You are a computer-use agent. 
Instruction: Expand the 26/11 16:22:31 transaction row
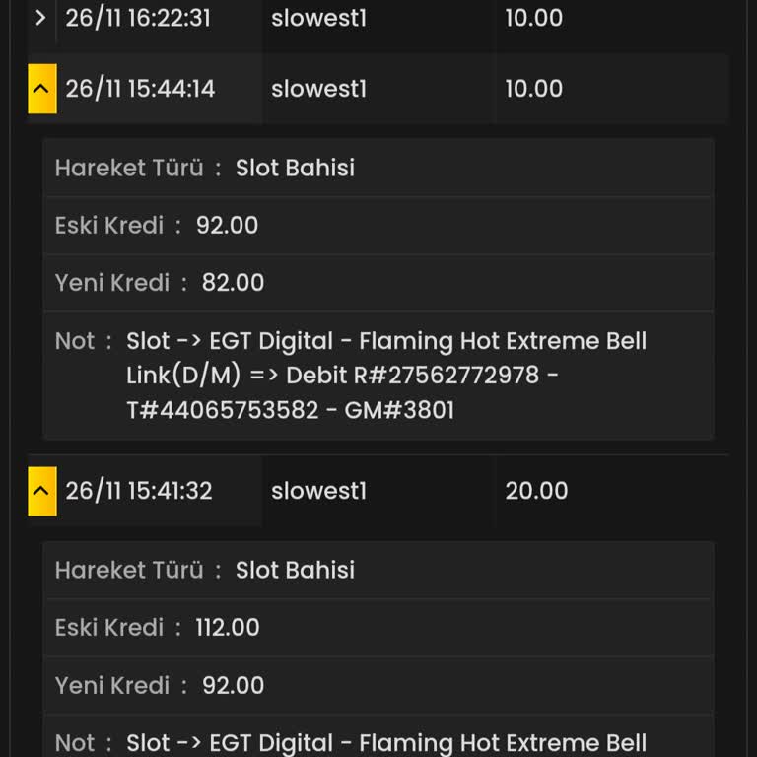tap(40, 18)
